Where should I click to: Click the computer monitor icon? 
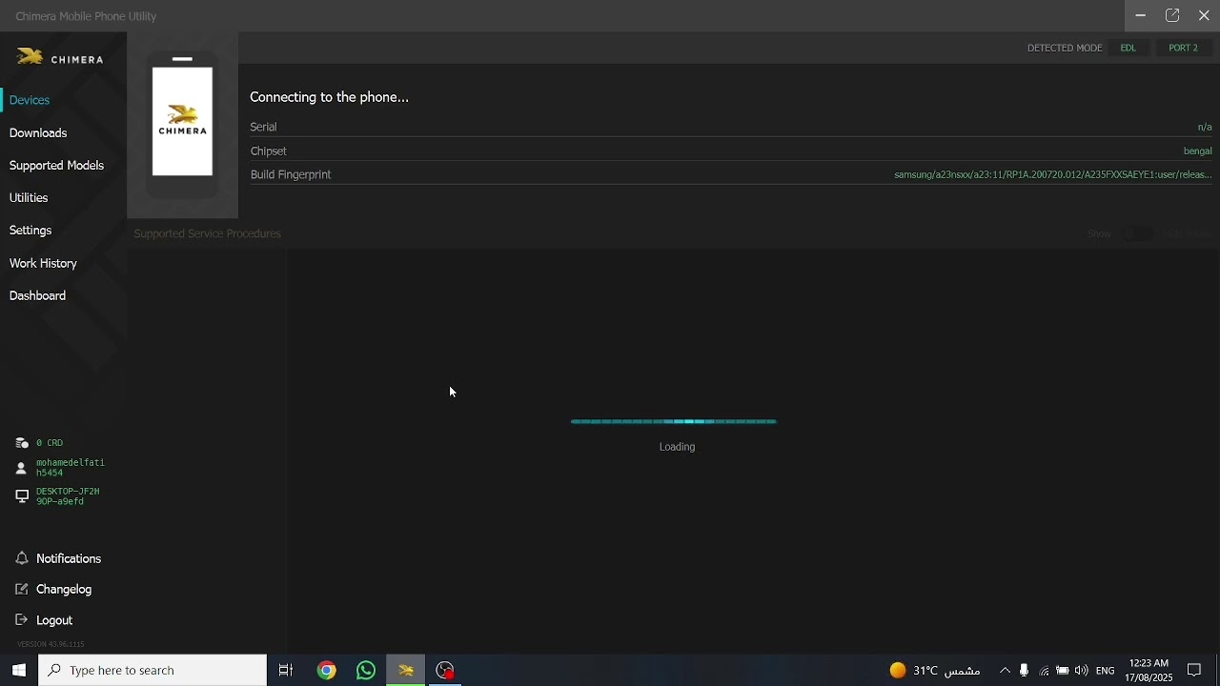pos(22,496)
